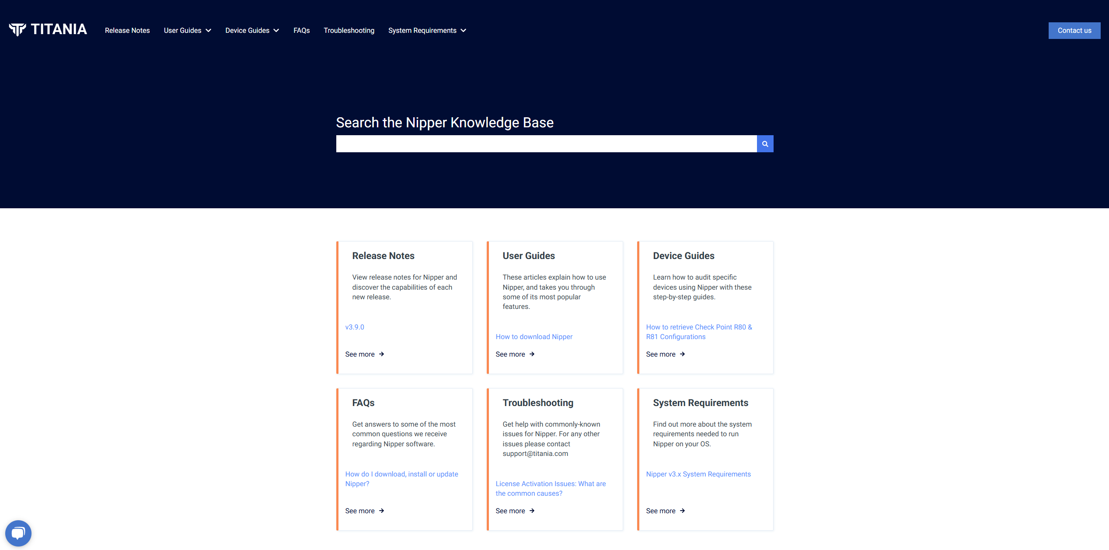Expand the System Requirements navigation dropdown
This screenshot has height=550, width=1109.
(x=426, y=30)
